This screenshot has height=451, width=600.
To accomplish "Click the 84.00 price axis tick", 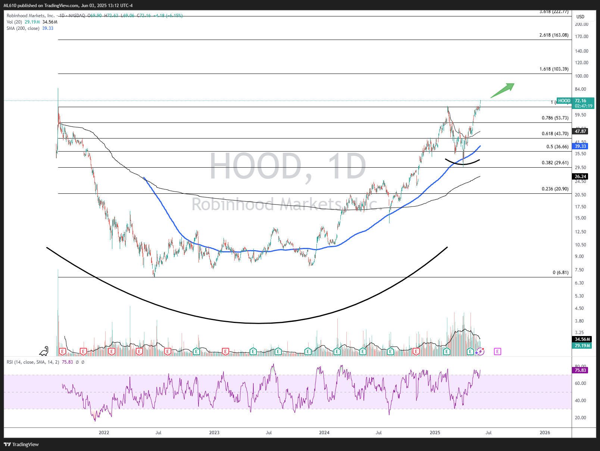I will pos(580,89).
